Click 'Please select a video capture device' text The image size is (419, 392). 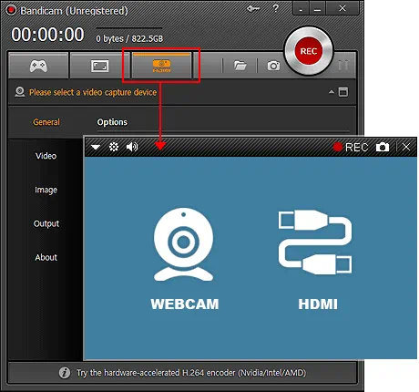pyautogui.click(x=93, y=92)
